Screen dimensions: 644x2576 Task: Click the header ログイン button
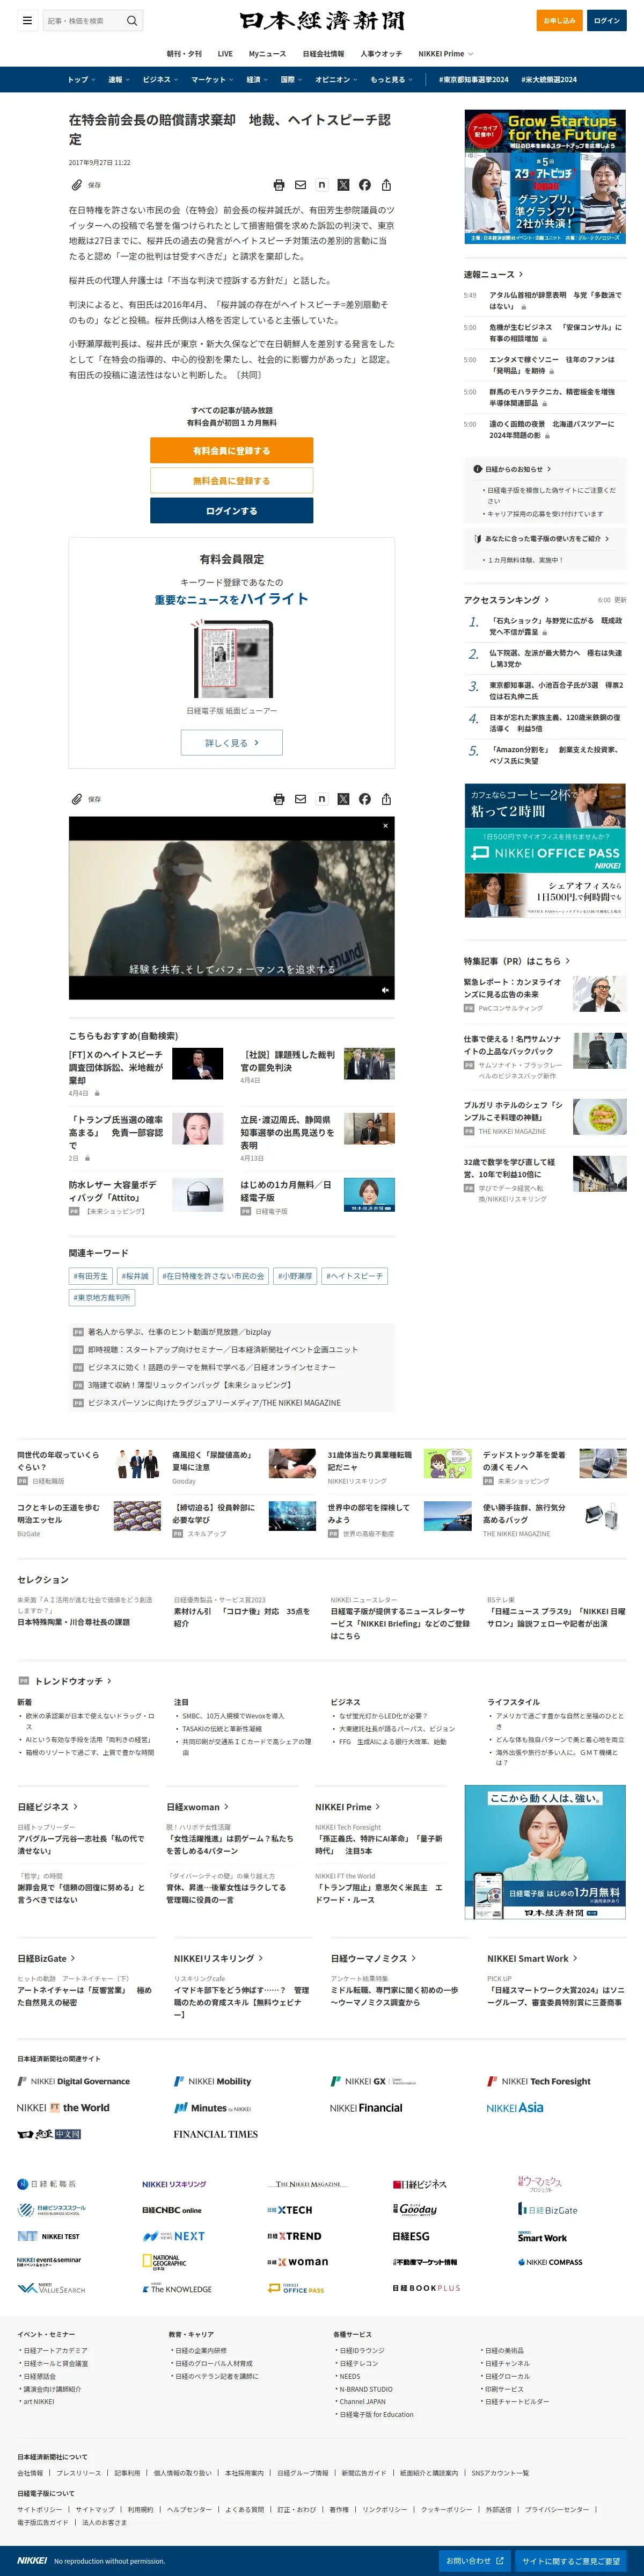click(x=607, y=20)
